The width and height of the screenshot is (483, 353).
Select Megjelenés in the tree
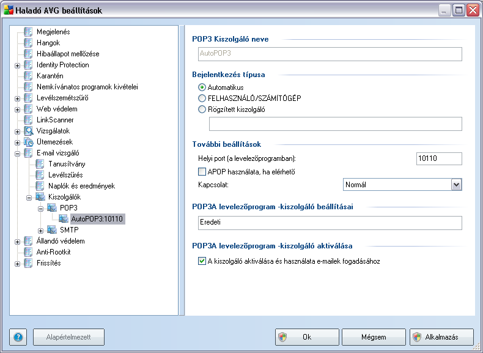click(53, 32)
